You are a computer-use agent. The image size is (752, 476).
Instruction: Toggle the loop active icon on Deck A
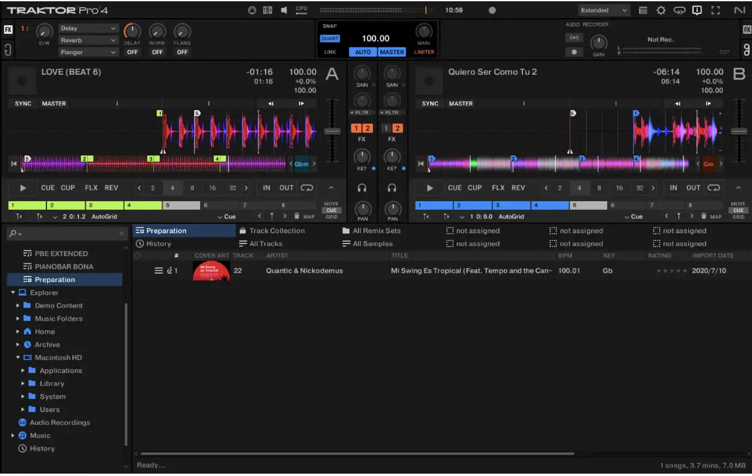[307, 188]
